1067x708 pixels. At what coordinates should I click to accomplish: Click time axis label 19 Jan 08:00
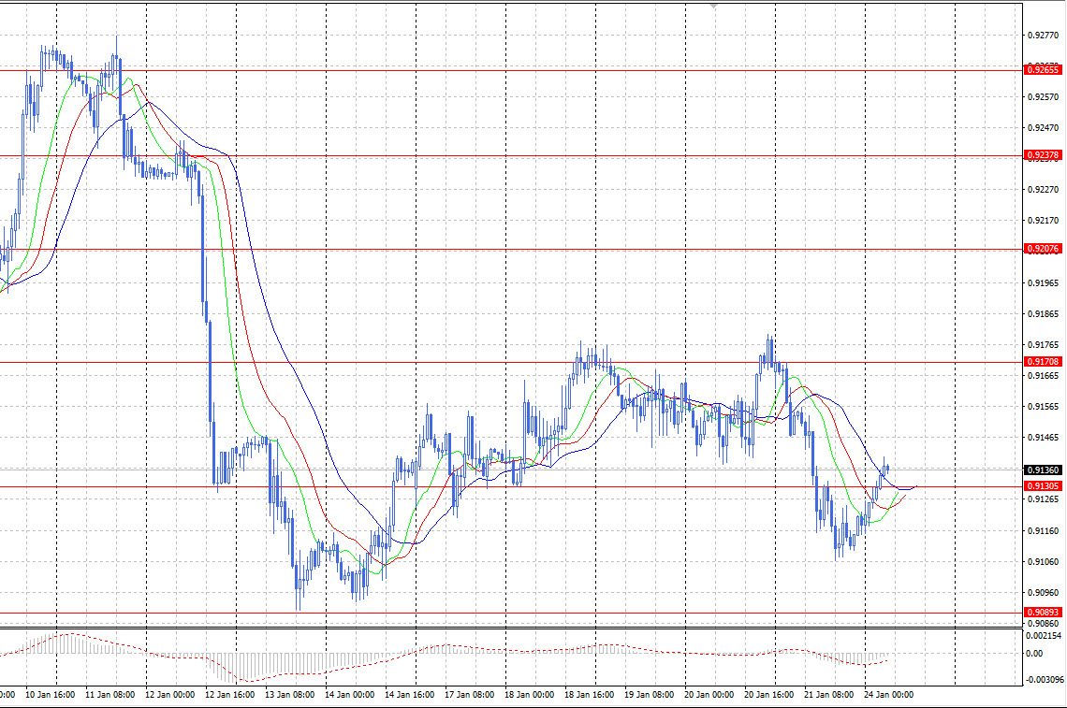[x=649, y=695]
